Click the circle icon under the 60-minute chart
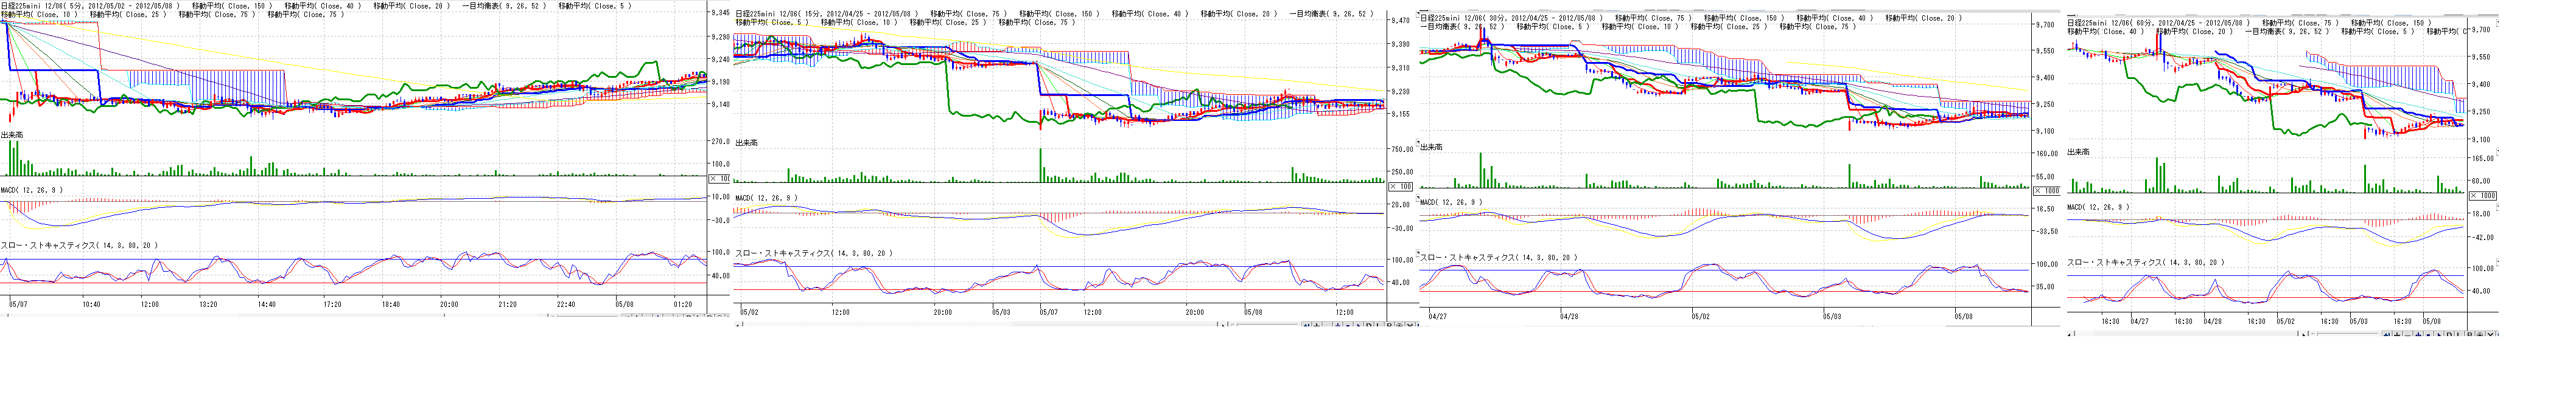The image size is (2576, 406). [x=2480, y=335]
